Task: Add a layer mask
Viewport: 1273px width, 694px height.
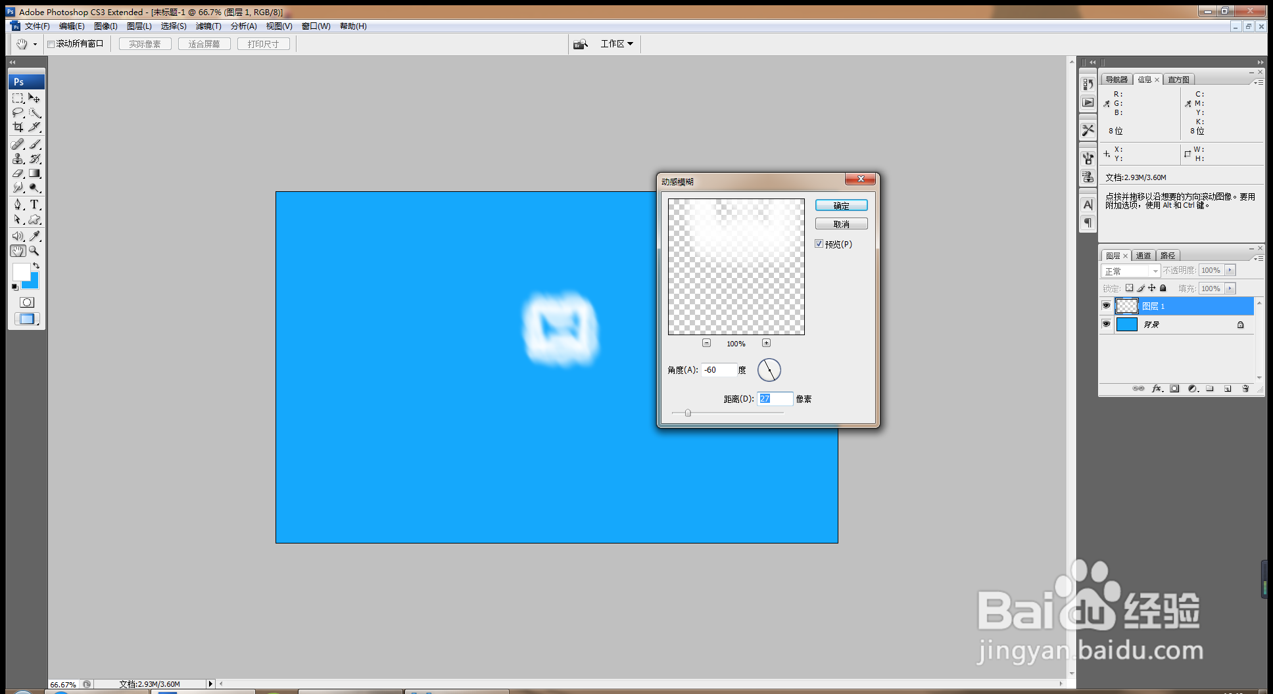Action: pyautogui.click(x=1174, y=388)
